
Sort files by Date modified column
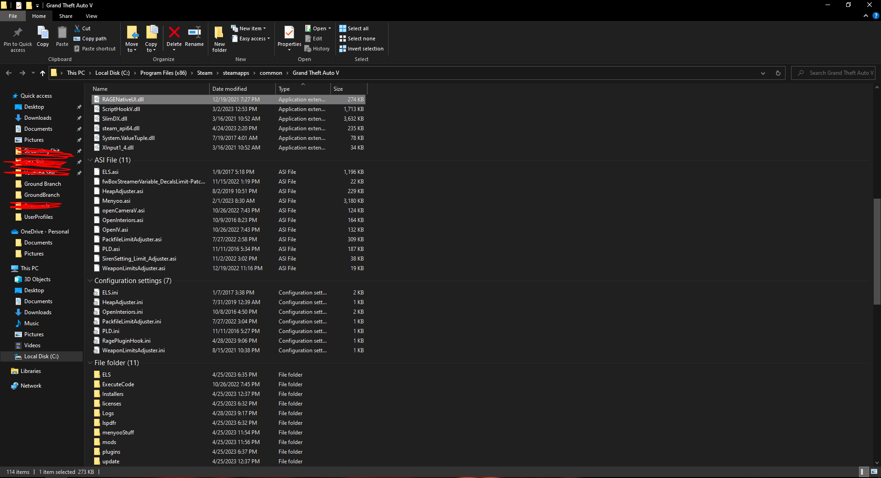(243, 89)
